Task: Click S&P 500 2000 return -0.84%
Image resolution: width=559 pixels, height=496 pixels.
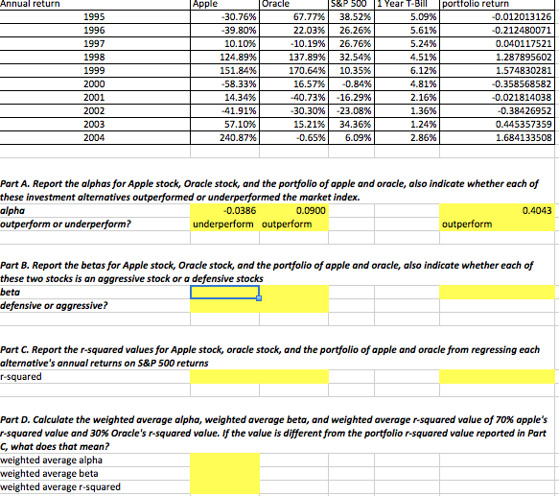Action: (x=351, y=83)
